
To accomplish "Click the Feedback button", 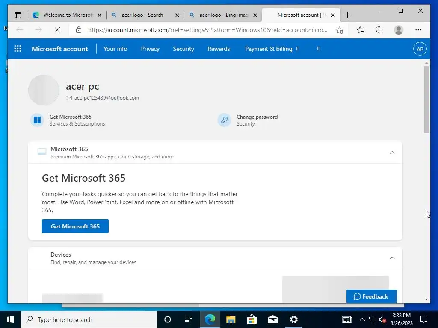I will (372, 296).
